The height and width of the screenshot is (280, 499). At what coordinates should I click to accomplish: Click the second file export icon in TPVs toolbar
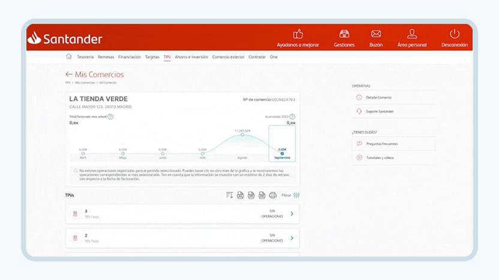[x=251, y=195]
